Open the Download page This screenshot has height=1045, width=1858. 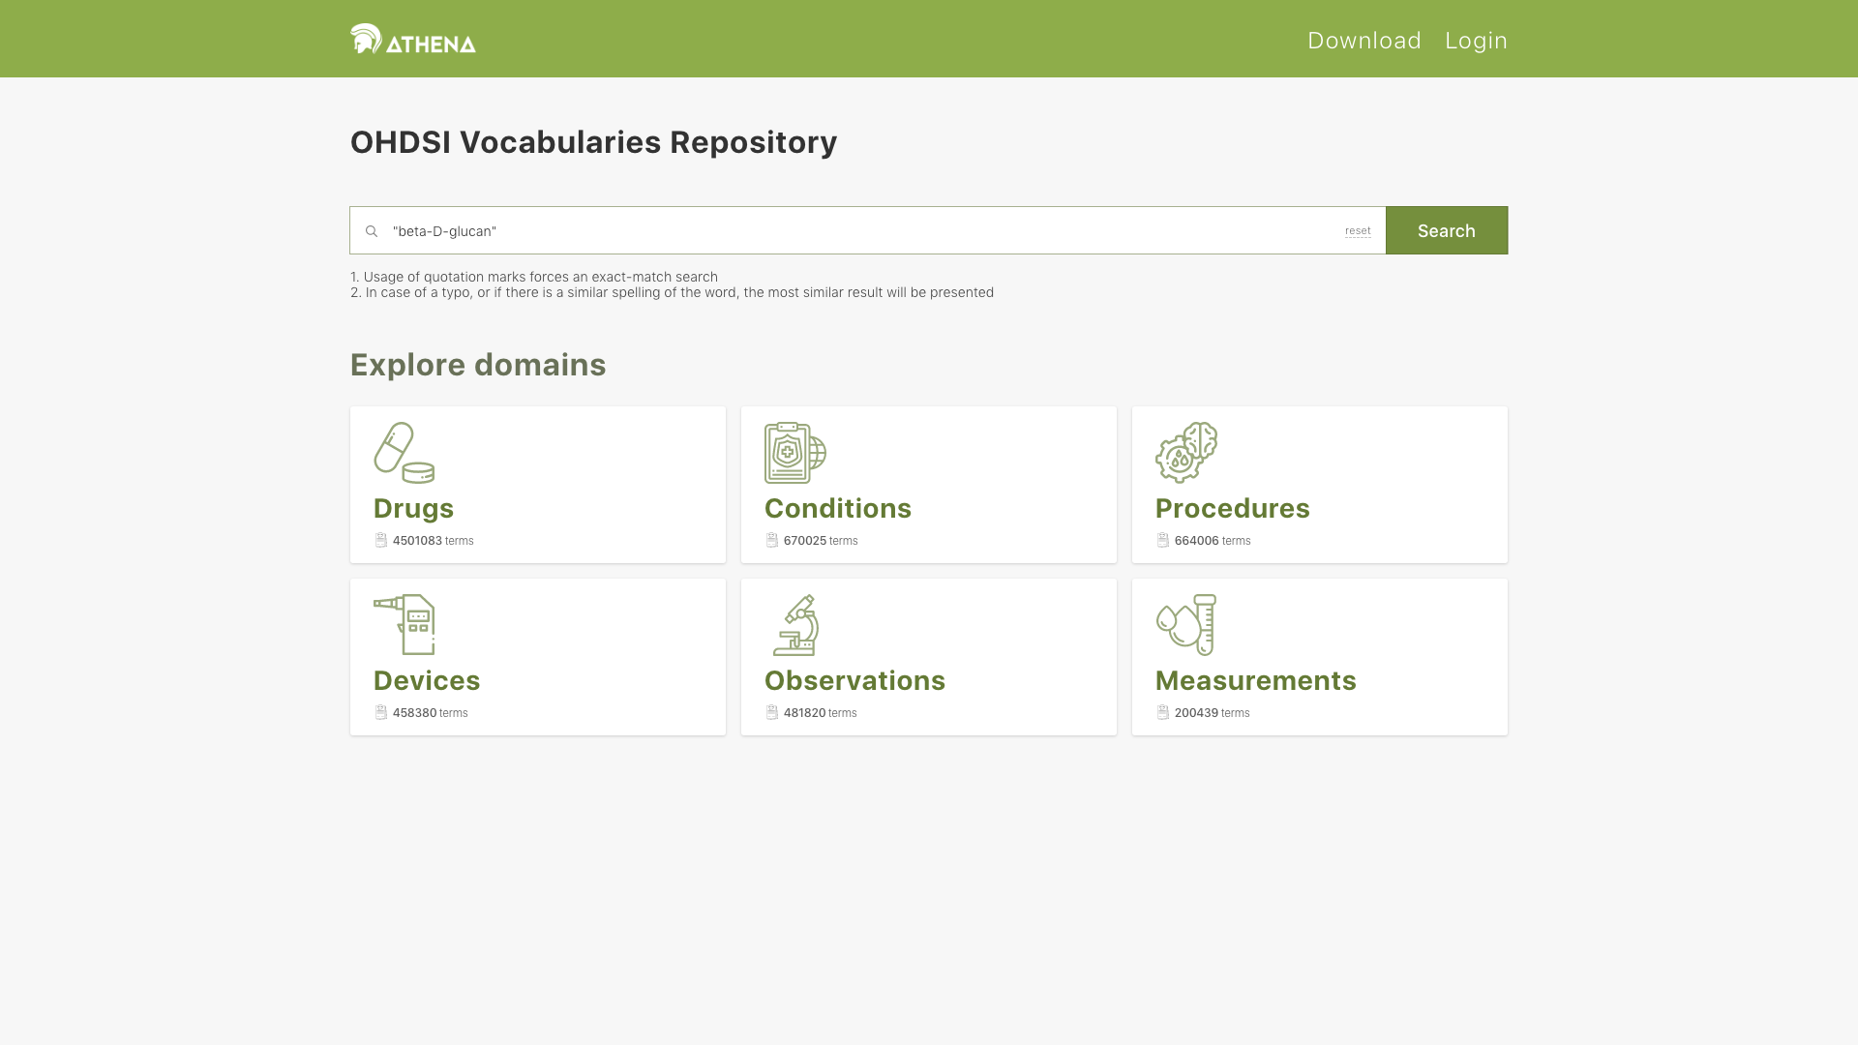tap(1364, 41)
